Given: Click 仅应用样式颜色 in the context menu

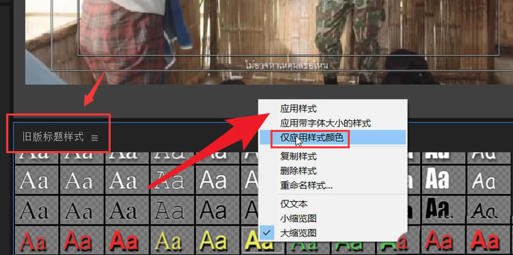Looking at the screenshot, I should 311,138.
